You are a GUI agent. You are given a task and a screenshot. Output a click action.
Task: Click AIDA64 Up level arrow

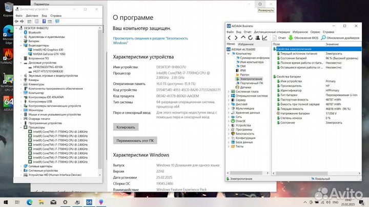(x=243, y=37)
